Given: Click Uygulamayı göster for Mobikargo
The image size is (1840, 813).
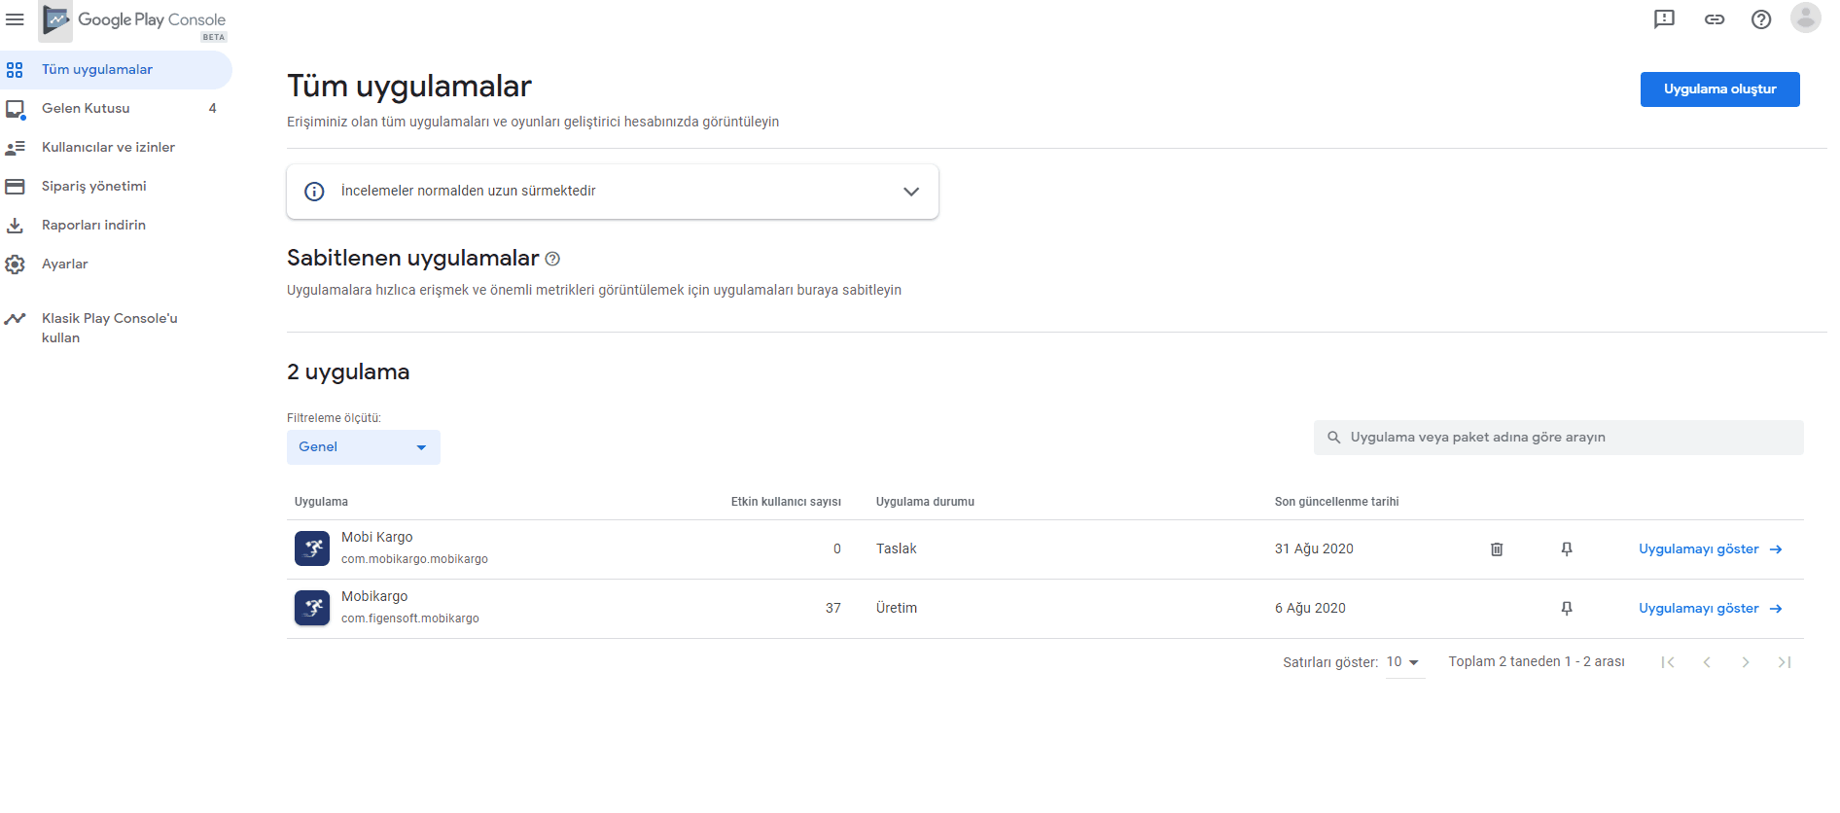Looking at the screenshot, I should [x=1698, y=609].
